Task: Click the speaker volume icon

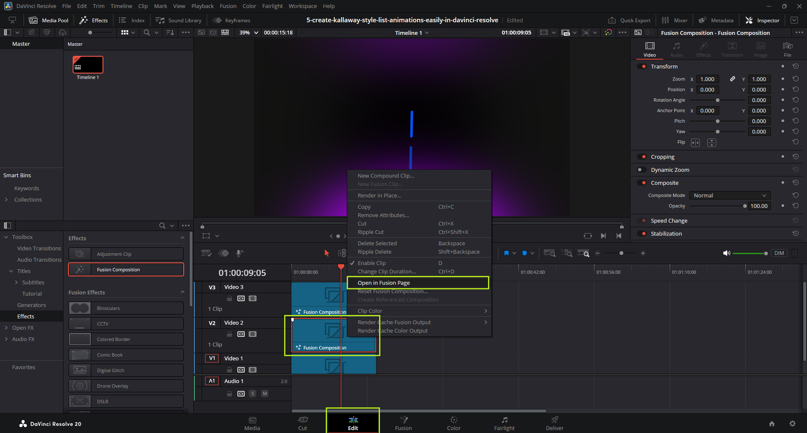Action: click(x=726, y=253)
